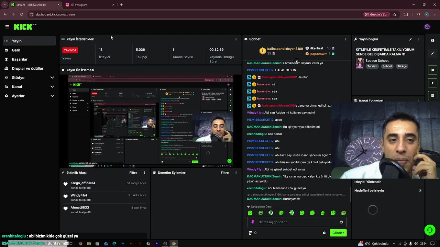Viewport: 440px width, 247px height.
Task: Go back to previous page
Action: (x=5, y=14)
